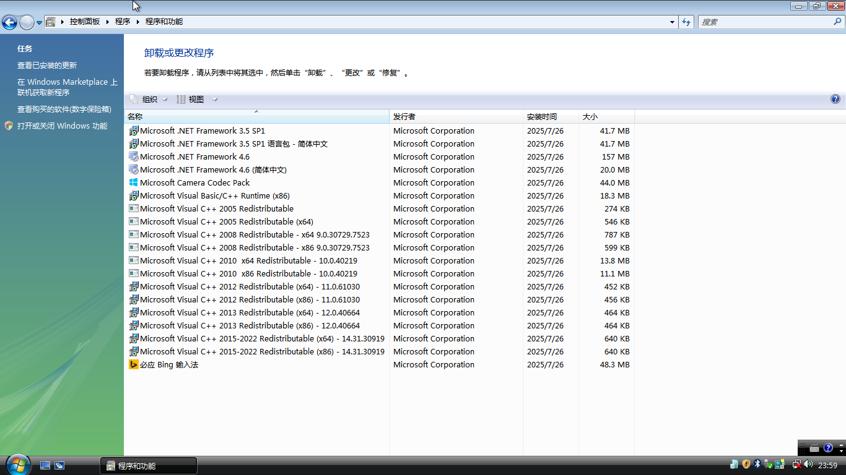
Task: Click the 48.3 MB size cell
Action: 614,365
